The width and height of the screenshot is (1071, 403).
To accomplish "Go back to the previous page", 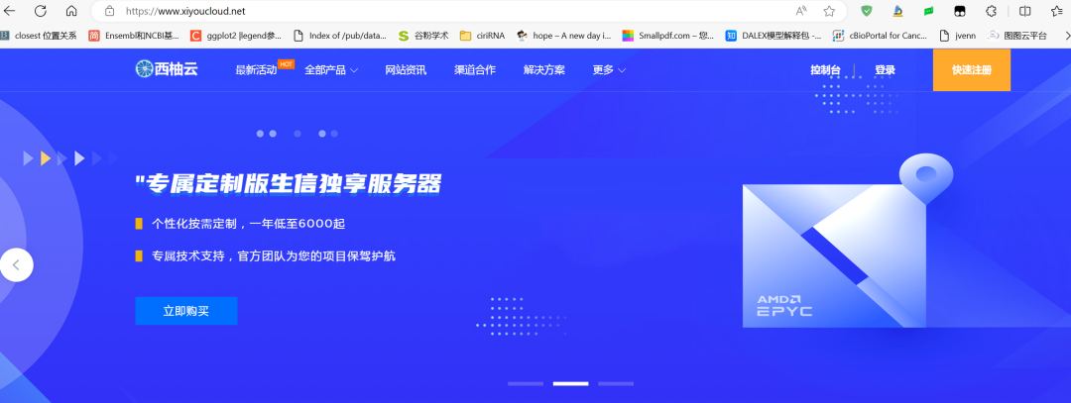I will point(10,11).
